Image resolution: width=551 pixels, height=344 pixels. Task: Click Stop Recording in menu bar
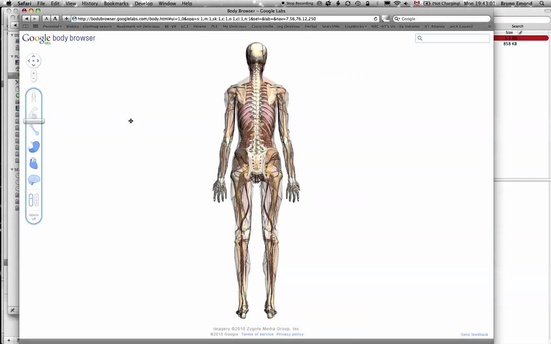[298, 3]
